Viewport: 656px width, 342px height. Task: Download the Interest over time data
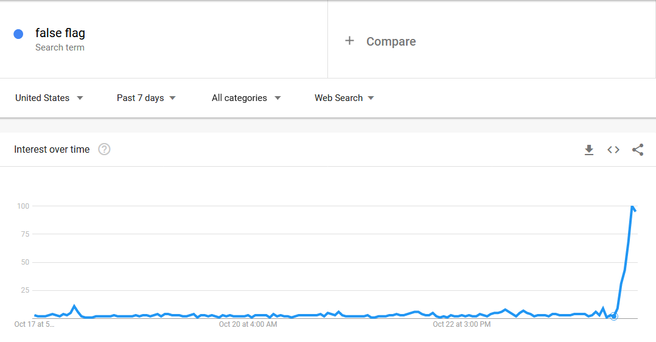coord(588,150)
